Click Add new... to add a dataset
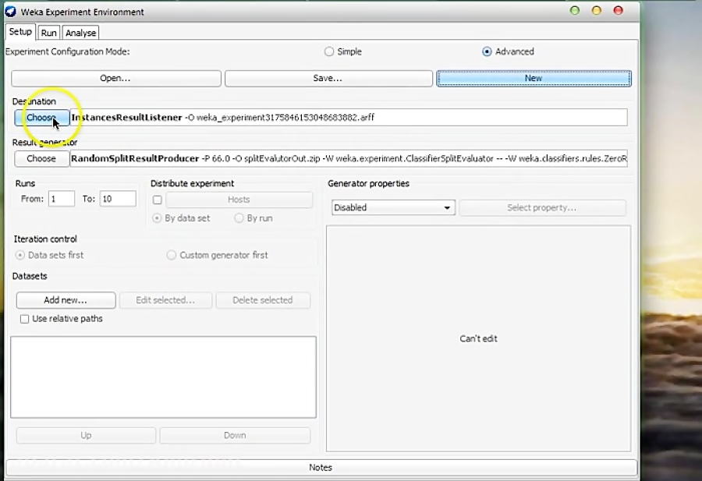The height and width of the screenshot is (481, 702). [65, 300]
